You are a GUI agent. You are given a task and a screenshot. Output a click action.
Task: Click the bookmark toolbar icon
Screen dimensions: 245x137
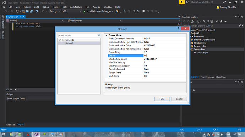click(x=143, y=11)
